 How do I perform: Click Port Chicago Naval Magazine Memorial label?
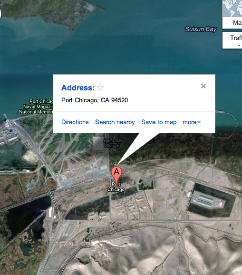(36, 107)
